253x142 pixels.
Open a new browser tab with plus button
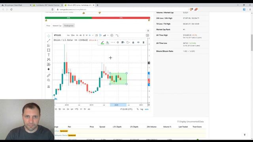[x=98, y=5]
